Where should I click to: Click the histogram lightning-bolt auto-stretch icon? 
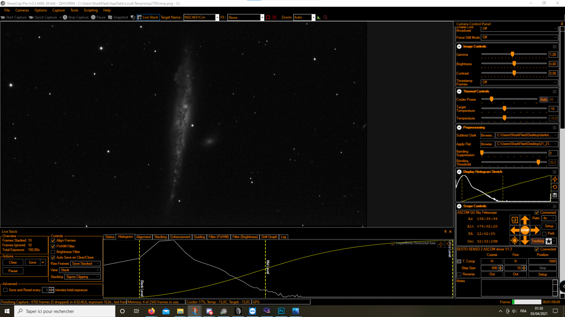pyautogui.click(x=554, y=179)
